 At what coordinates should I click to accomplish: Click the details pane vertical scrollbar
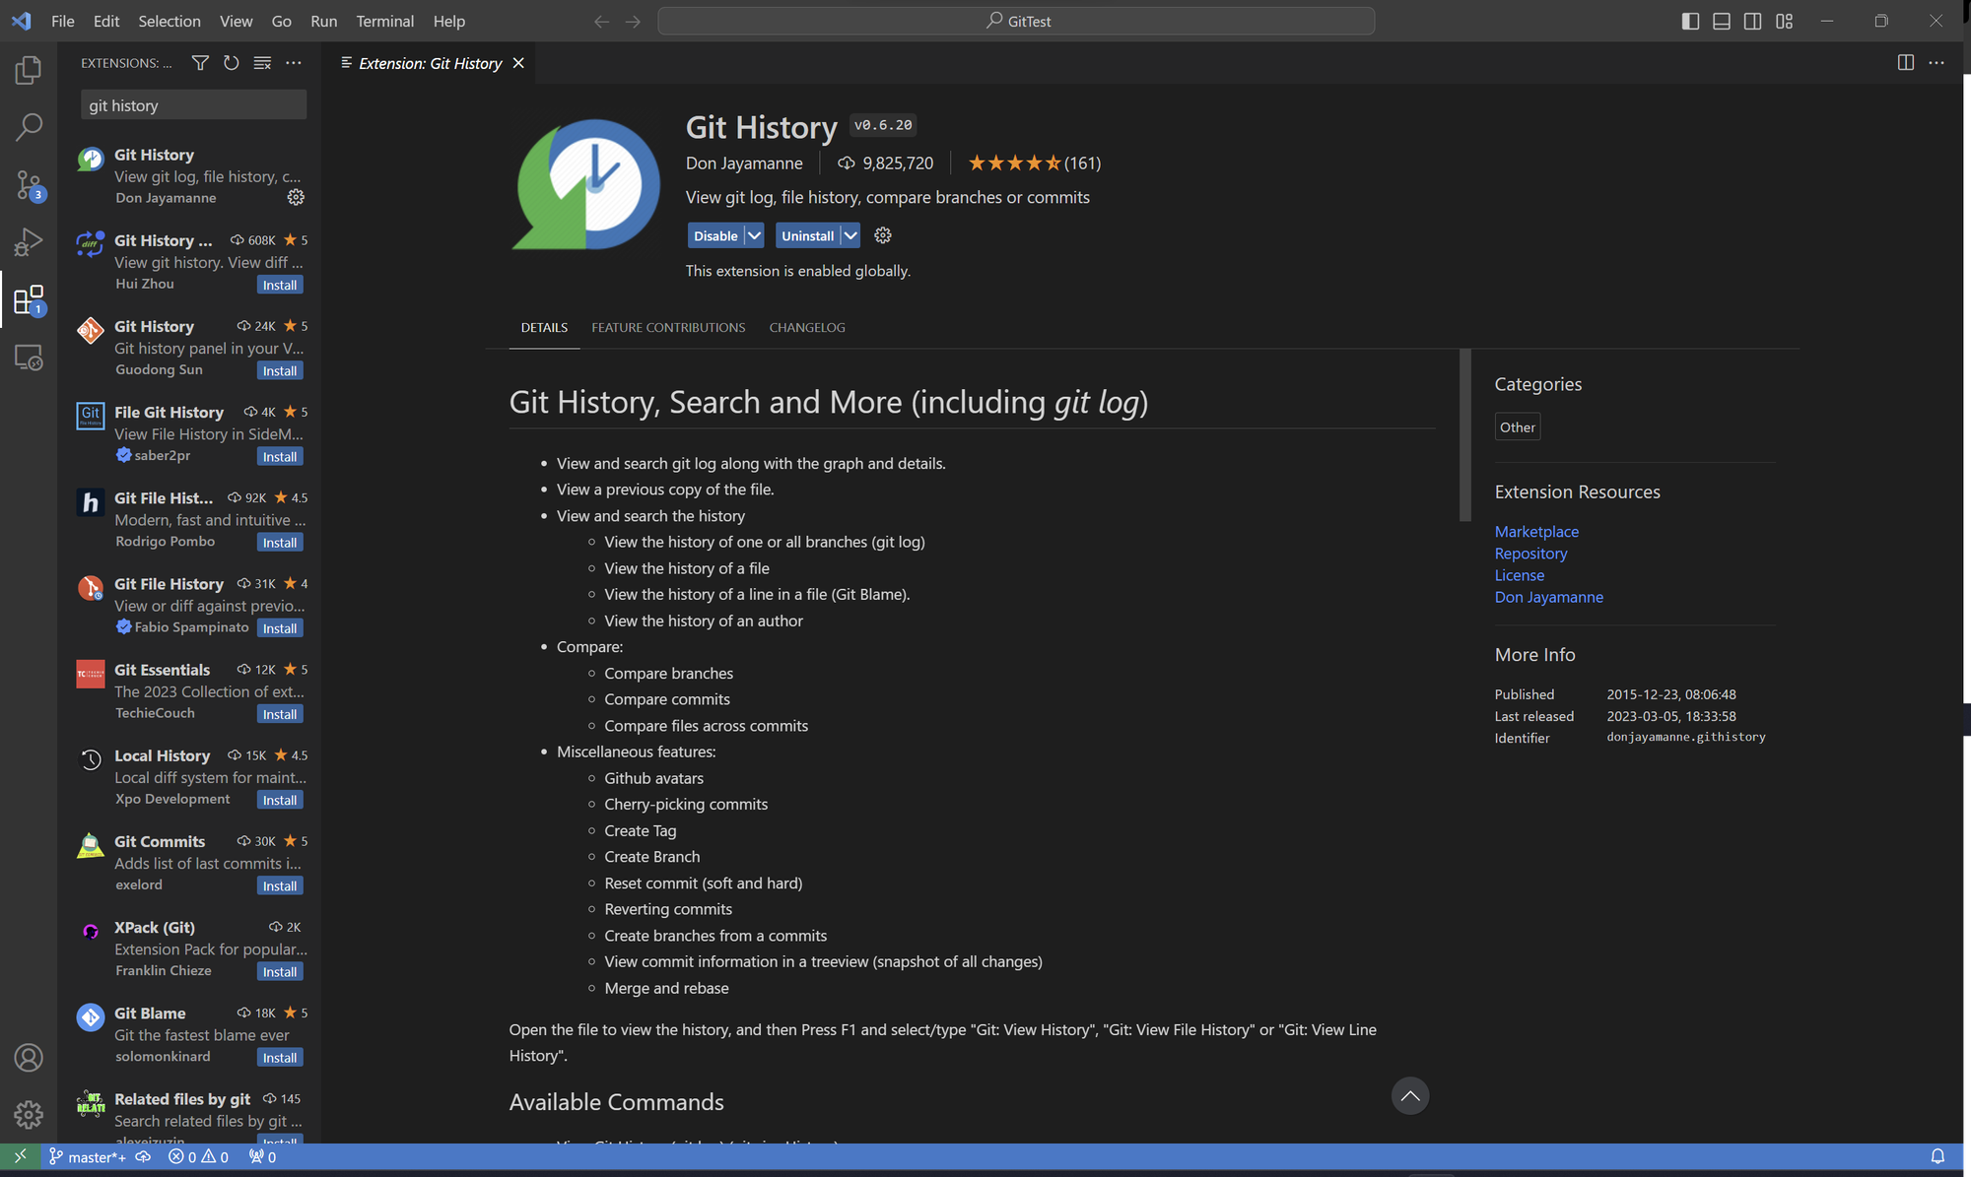(1465, 434)
